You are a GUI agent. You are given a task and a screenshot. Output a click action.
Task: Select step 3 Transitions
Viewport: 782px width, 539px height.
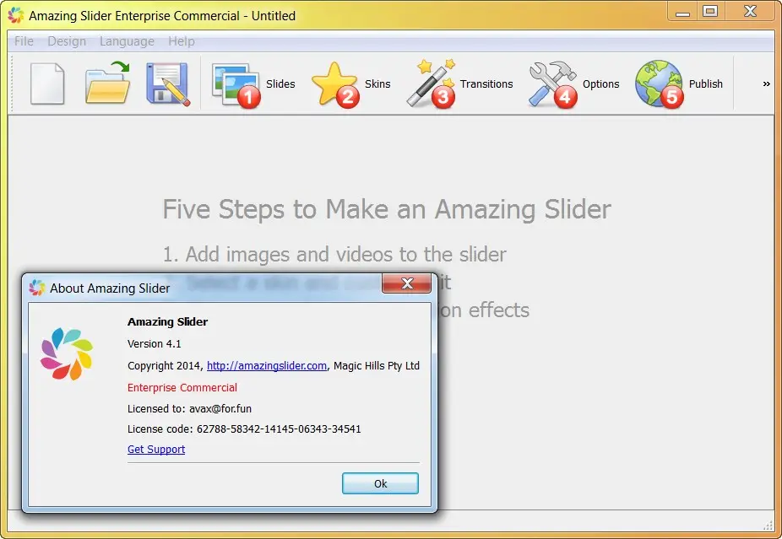tap(459, 84)
